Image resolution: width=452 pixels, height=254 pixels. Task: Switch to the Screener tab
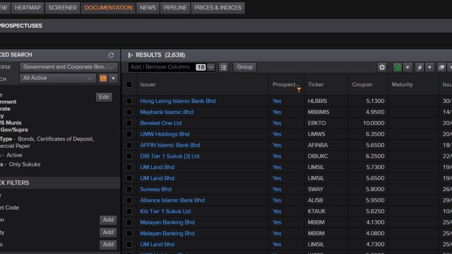click(62, 8)
